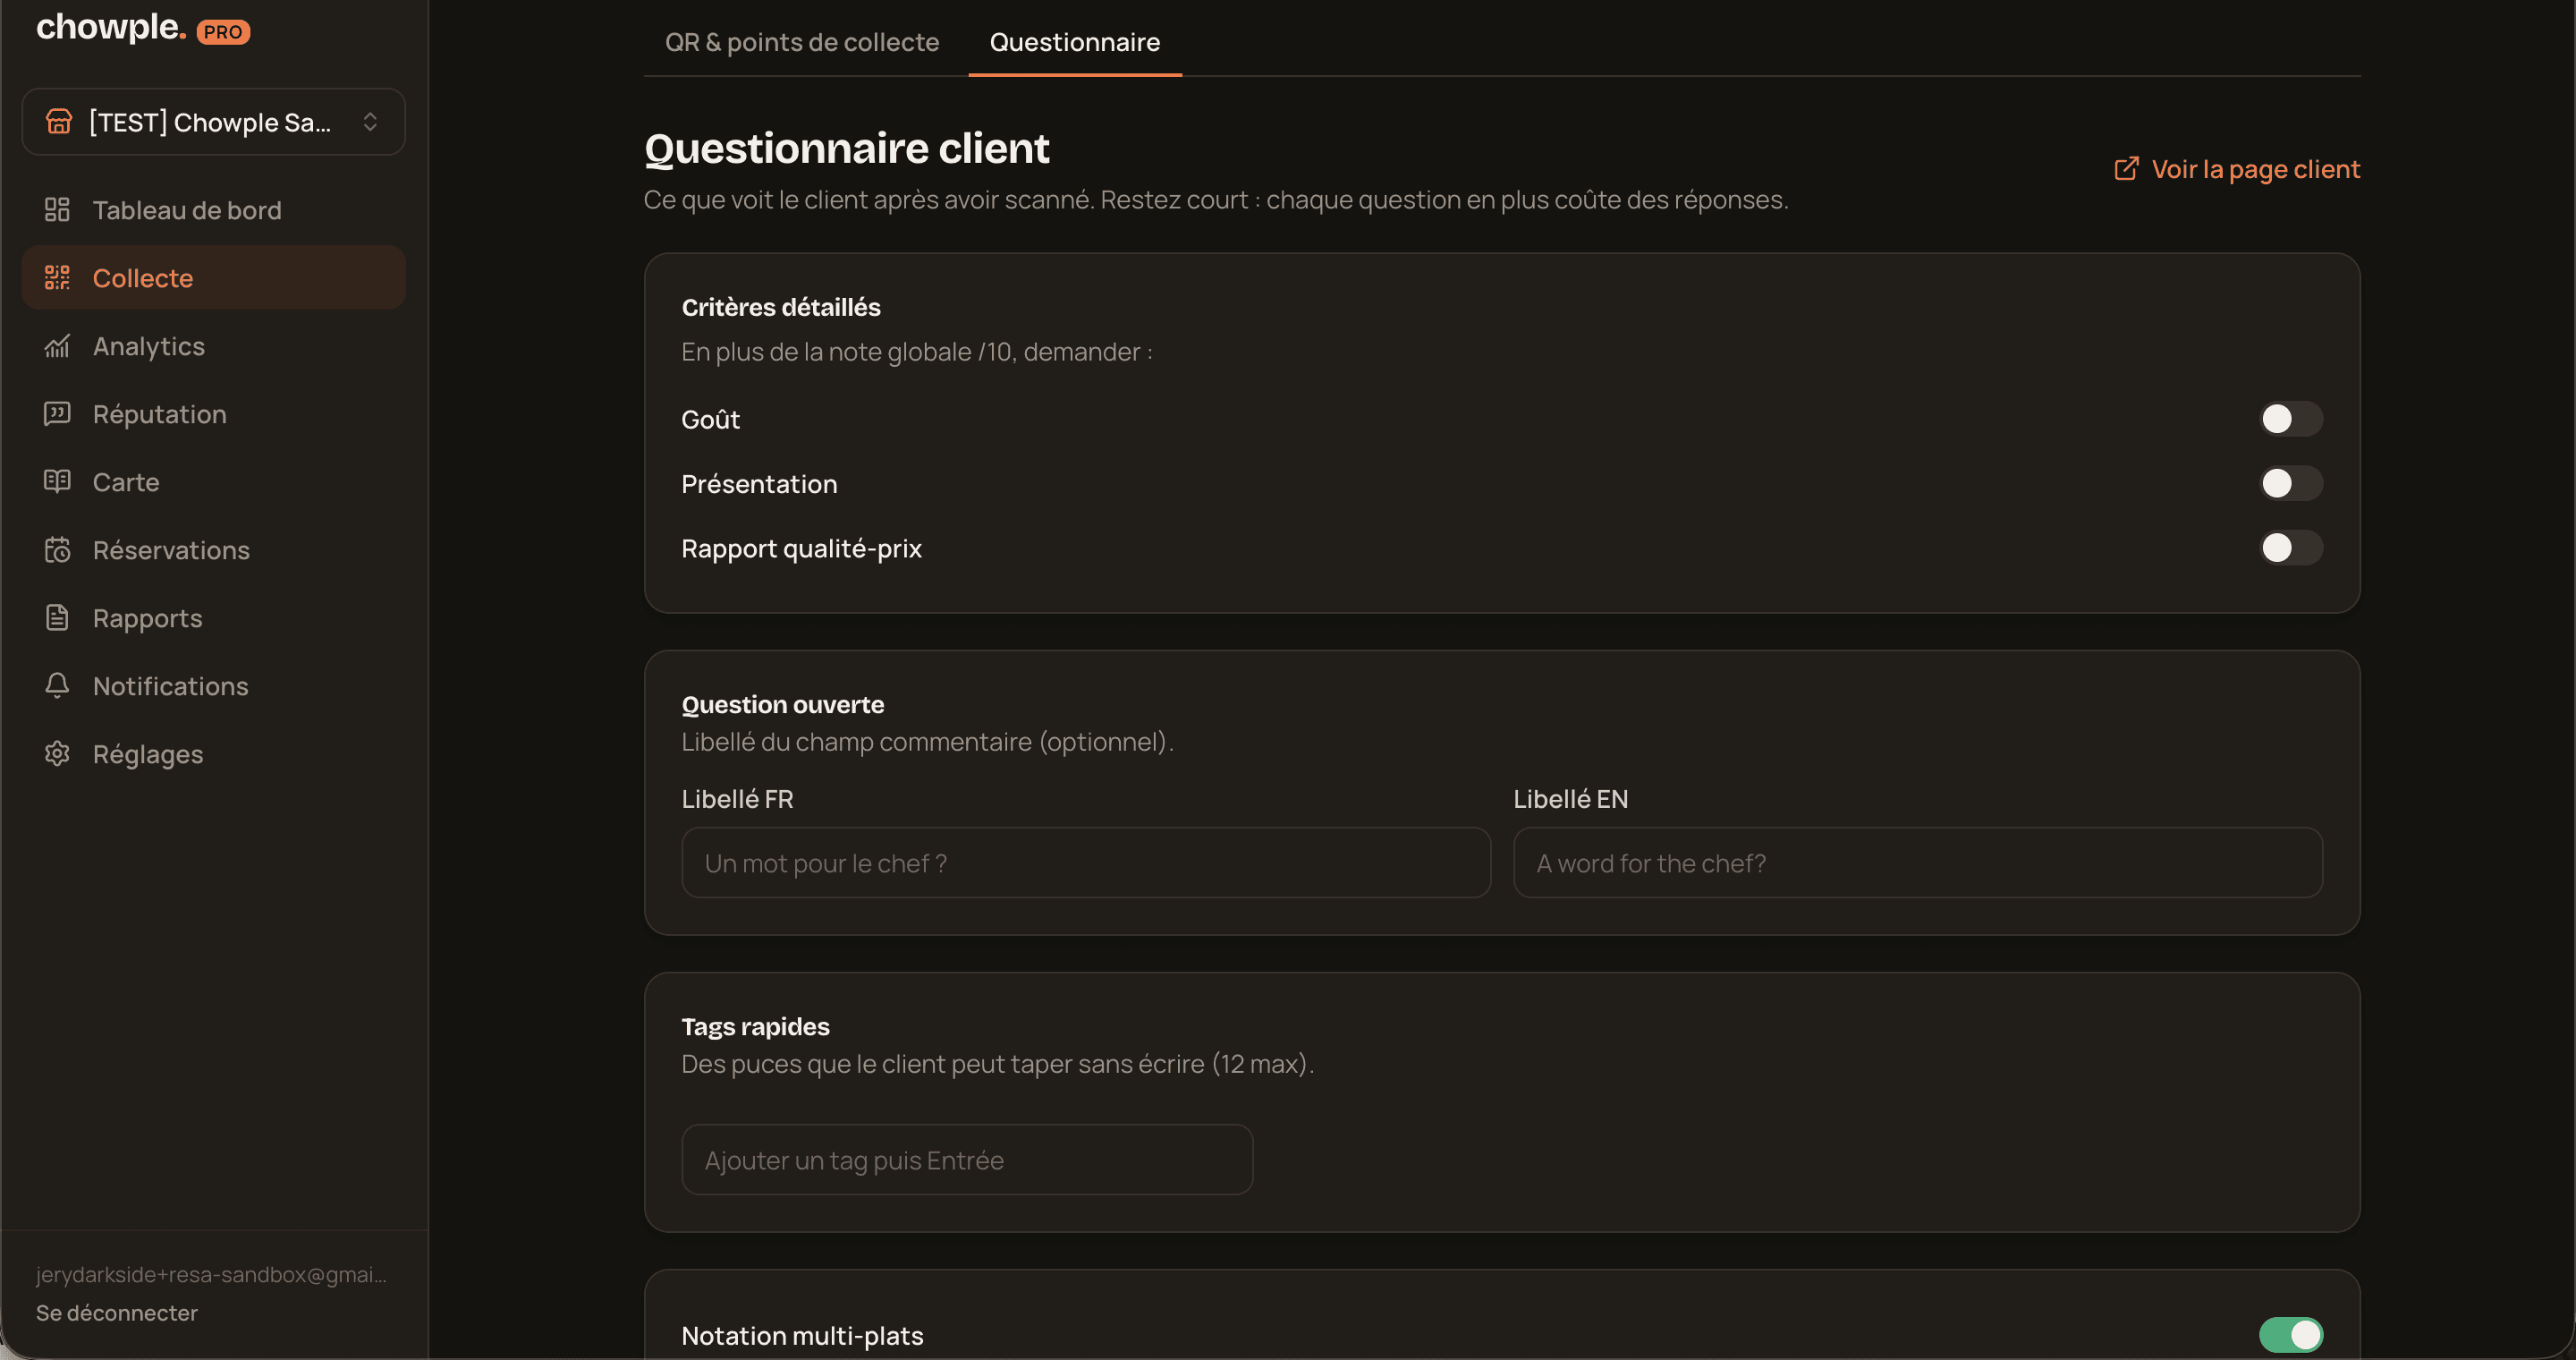Open the Réservations section
Viewport: 2576px width, 1360px height.
point(213,550)
